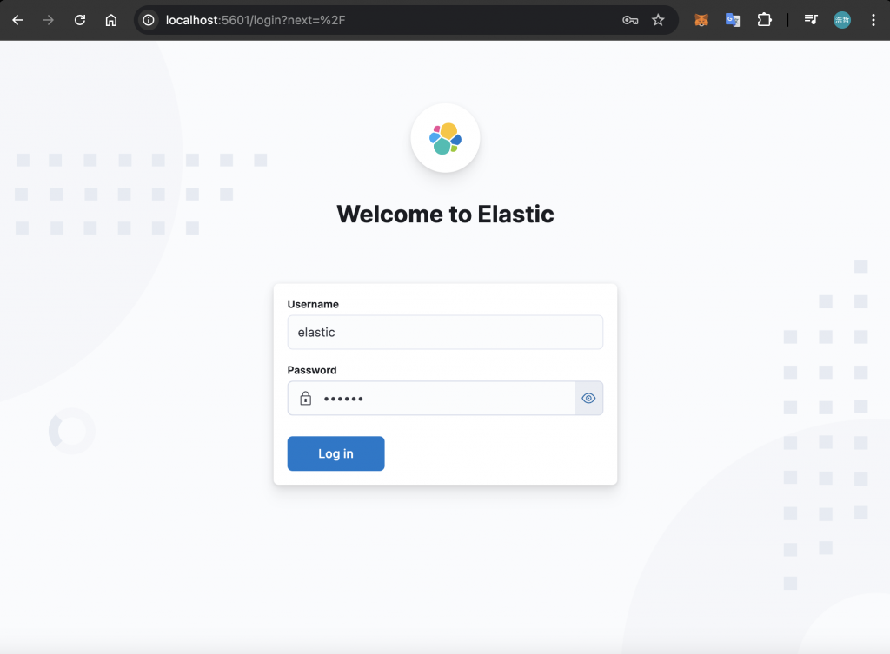Click the Password label
This screenshot has width=890, height=654.
point(312,370)
